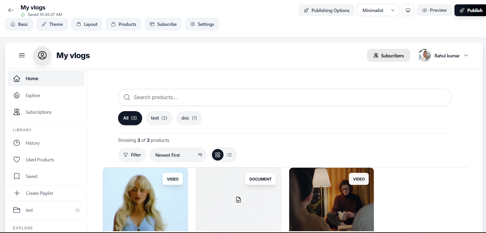This screenshot has height=233, width=486.
Task: Switch to grid view layout
Action: click(217, 155)
